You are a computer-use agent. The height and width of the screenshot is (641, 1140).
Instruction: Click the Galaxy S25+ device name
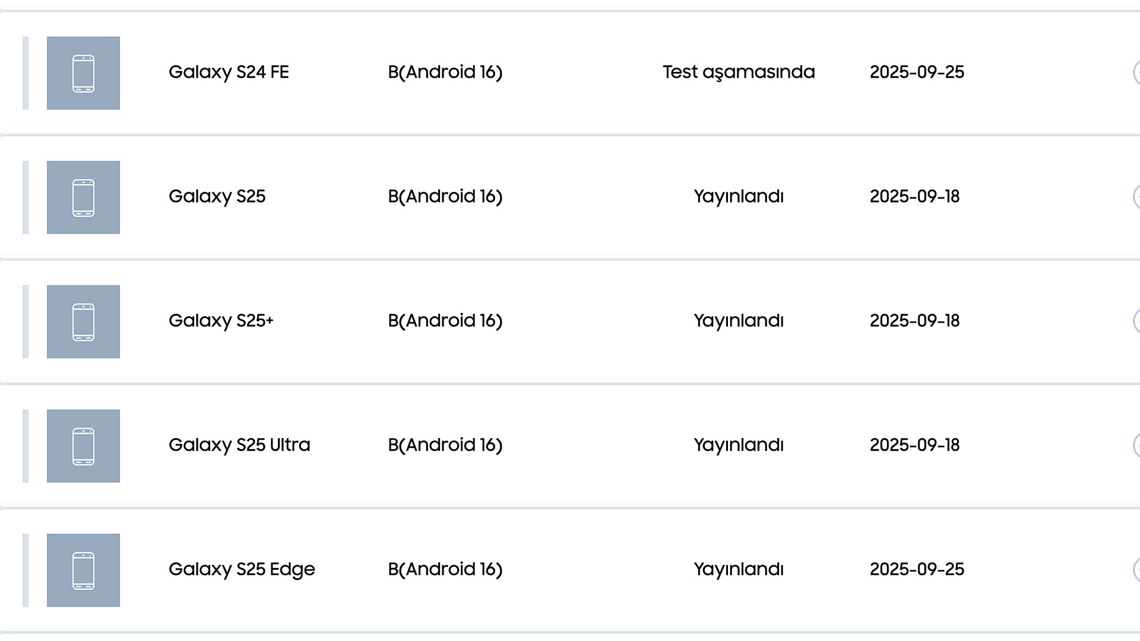tap(221, 321)
